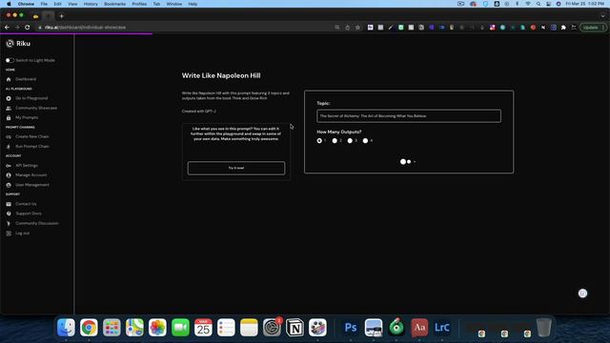
Task: Select 3 outputs radio button
Action: [x=350, y=141]
